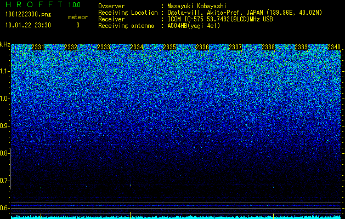Click the A504HB yagi antenna text
Image resolution: width=345 pixels, height=219 pixels.
click(x=194, y=26)
